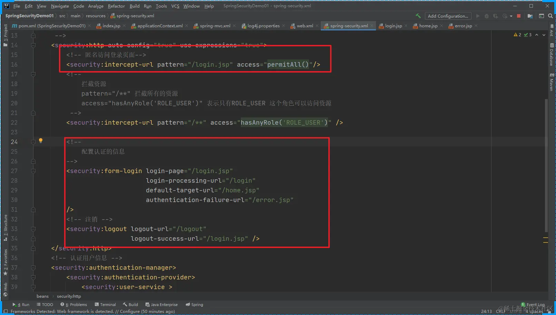
Task: Click the green Build Project hammer icon
Action: point(418,16)
